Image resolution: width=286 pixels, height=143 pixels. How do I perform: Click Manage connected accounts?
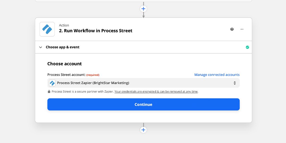217,75
